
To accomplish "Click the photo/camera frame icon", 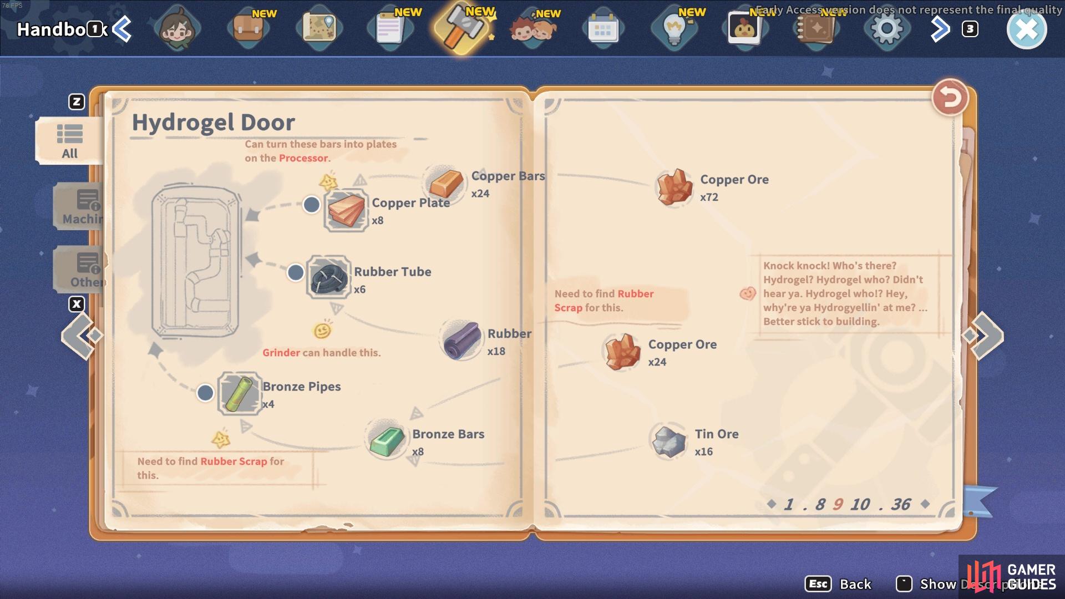I will click(744, 29).
